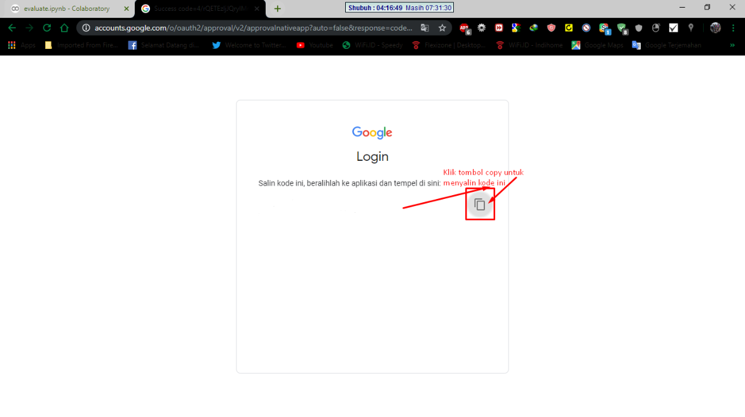Reload the current page
Viewport: 745px width, 417px height.
46,28
